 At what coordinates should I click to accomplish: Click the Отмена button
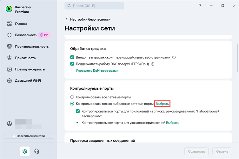(x=222, y=151)
